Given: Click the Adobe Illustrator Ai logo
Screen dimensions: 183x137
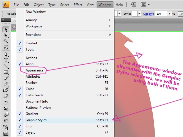Looking at the screenshot, I should pos(6,4).
